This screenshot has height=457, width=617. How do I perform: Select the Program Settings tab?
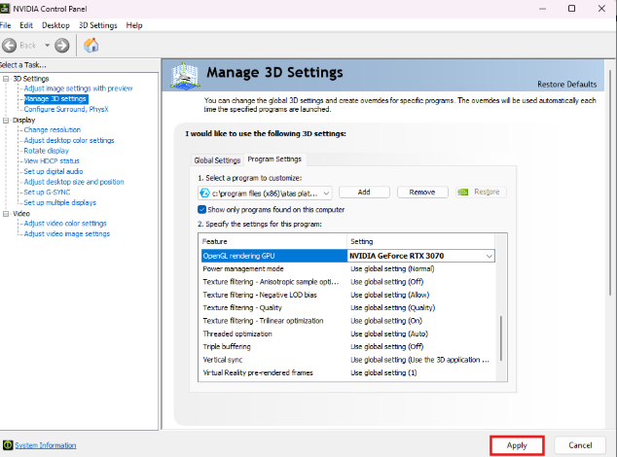click(274, 159)
